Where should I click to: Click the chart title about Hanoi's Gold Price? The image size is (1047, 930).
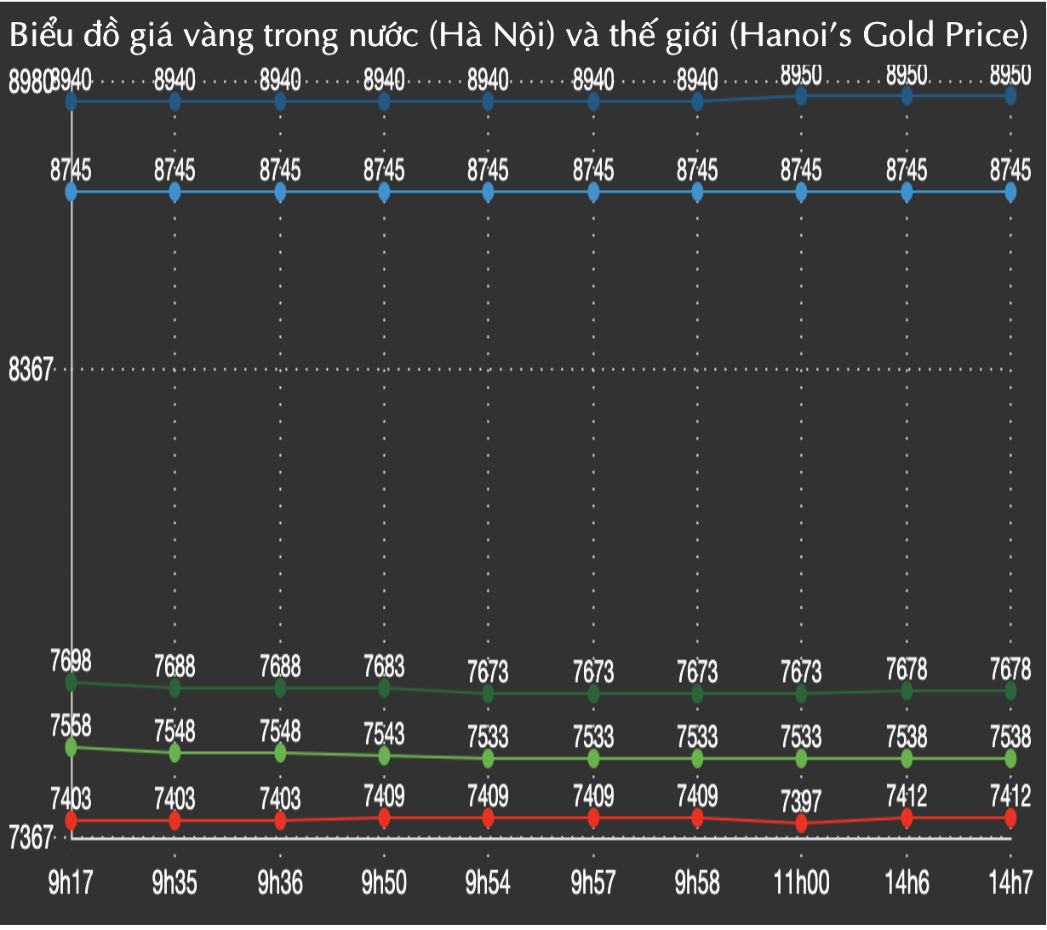(523, 37)
